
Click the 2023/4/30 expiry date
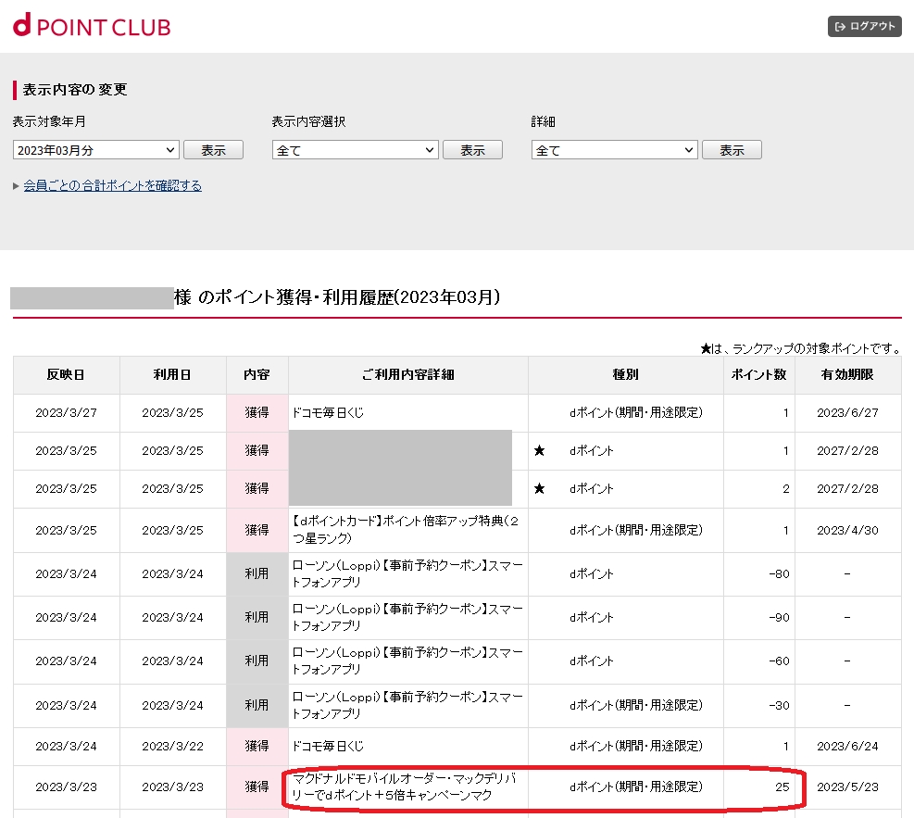pyautogui.click(x=847, y=530)
